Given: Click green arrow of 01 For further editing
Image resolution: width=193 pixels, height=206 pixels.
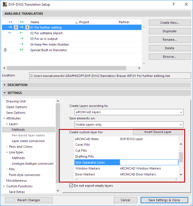Looking at the screenshot, I should [x=22, y=27].
